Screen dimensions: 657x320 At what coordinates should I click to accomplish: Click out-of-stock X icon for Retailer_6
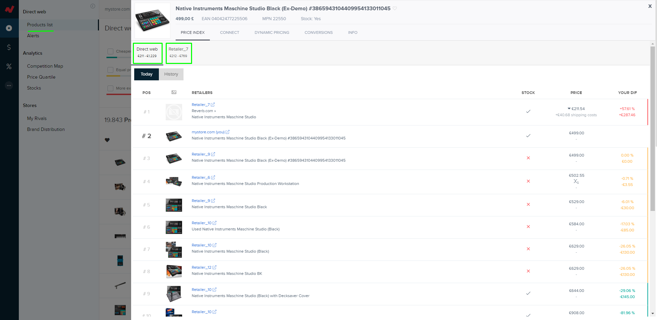pos(528,181)
